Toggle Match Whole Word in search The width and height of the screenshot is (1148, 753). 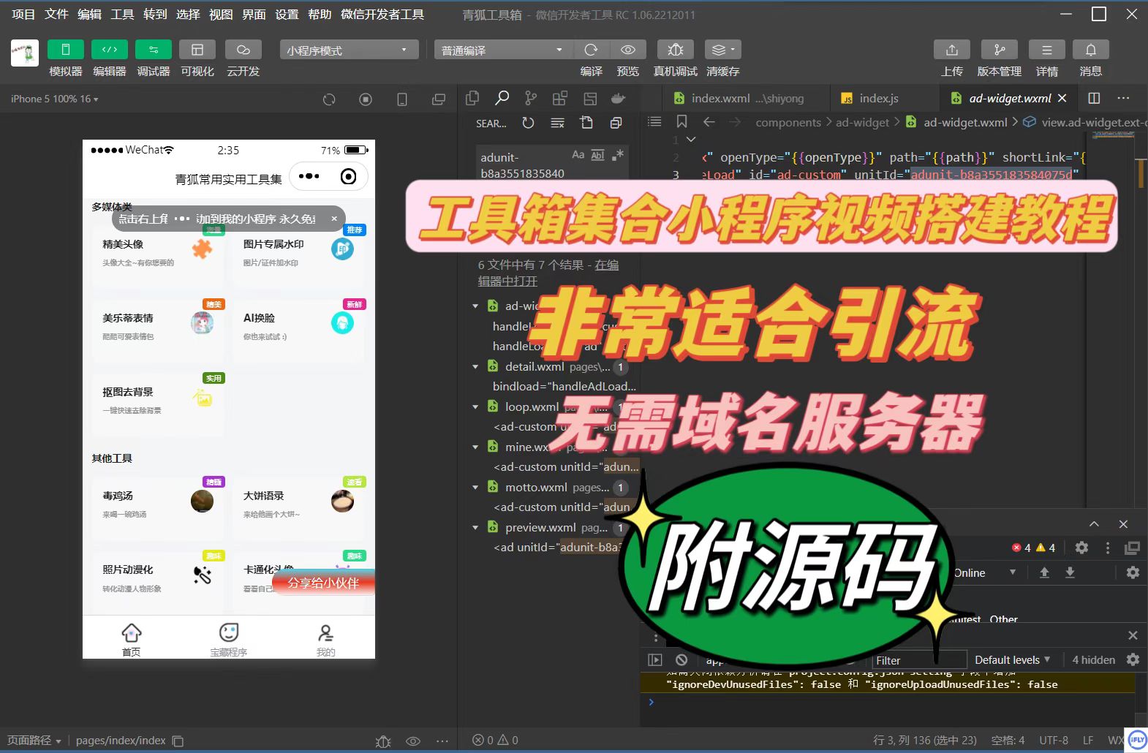point(598,155)
